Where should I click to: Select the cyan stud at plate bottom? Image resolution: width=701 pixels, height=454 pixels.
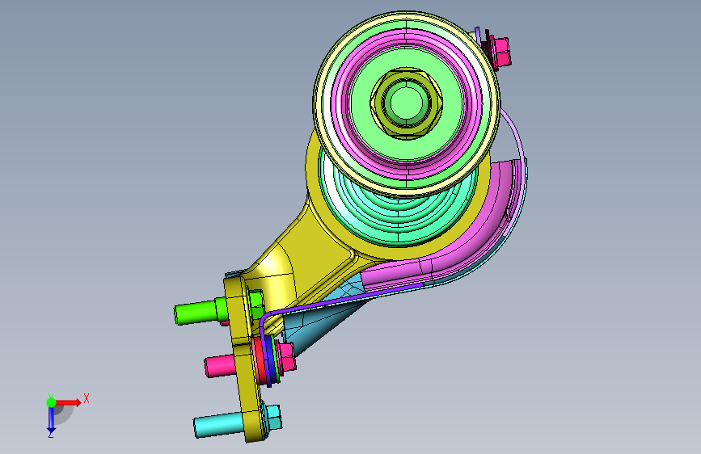219,425
